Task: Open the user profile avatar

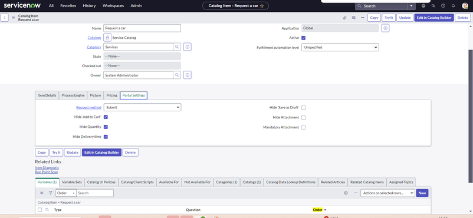Action: pyautogui.click(x=465, y=6)
